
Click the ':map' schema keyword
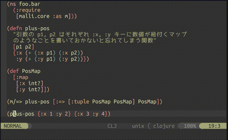coord(22,77)
